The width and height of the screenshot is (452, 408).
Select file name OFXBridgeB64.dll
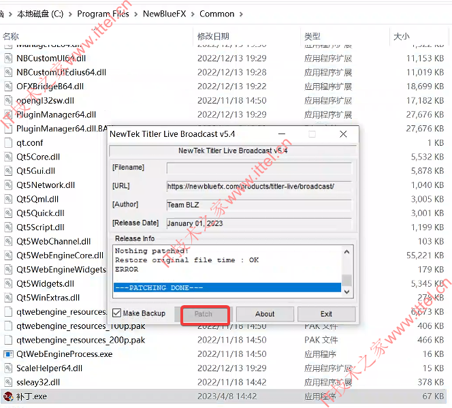tap(50, 87)
